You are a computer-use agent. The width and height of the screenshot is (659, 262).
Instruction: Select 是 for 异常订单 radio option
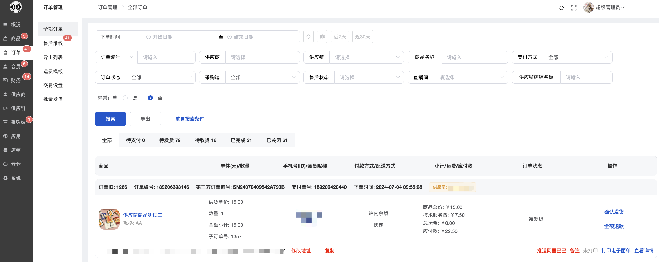[x=125, y=98]
